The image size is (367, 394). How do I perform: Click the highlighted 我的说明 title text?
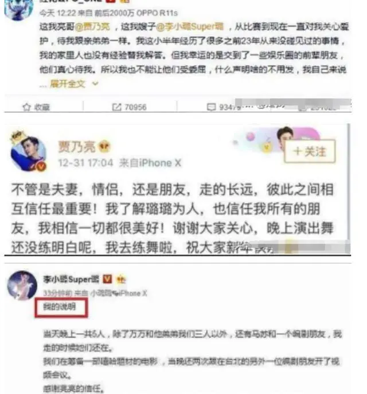(60, 307)
